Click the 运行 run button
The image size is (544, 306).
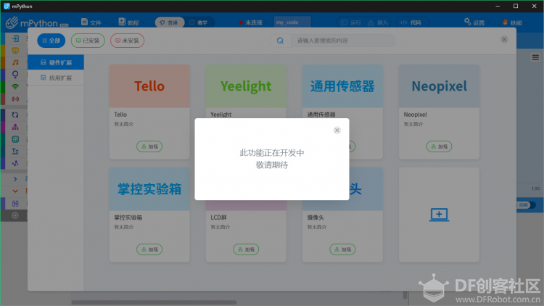pos(351,22)
